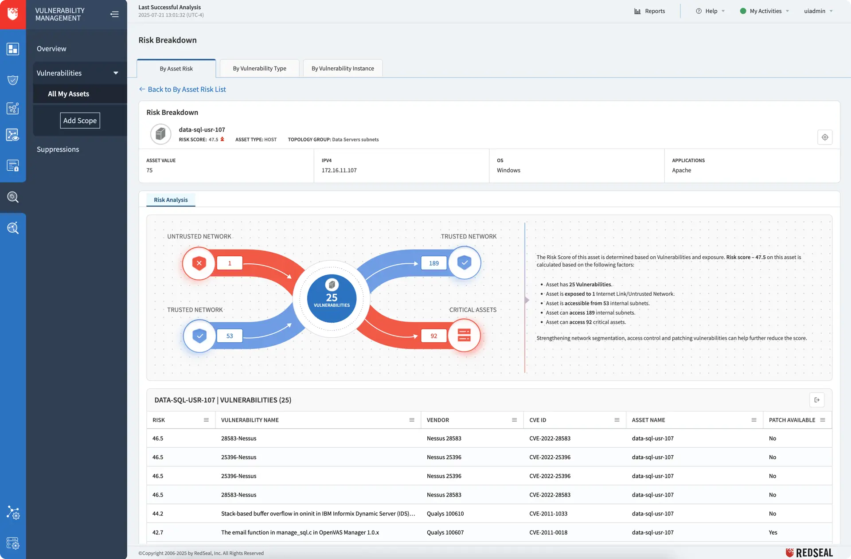Expand My Activities dropdown
The height and width of the screenshot is (559, 851).
pos(765,11)
